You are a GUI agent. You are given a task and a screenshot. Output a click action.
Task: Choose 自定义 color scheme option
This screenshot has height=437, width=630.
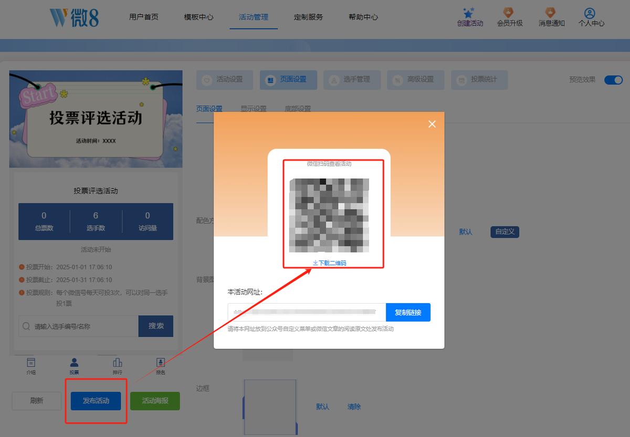pyautogui.click(x=505, y=232)
